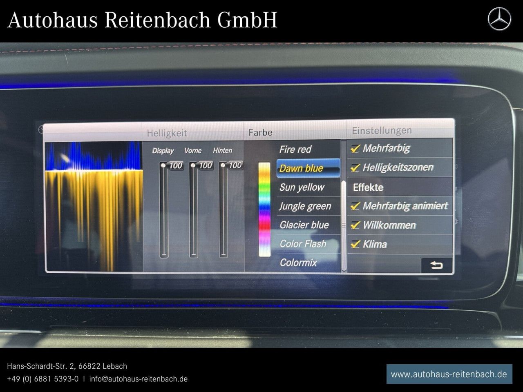Click the ambient lighting preview image
523x392 pixels.
pyautogui.click(x=94, y=207)
